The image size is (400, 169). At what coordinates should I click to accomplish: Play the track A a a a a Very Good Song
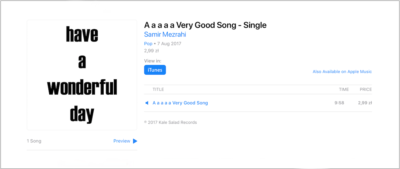point(180,103)
